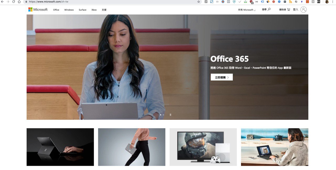Click the Microsoft logo

click(x=38, y=9)
